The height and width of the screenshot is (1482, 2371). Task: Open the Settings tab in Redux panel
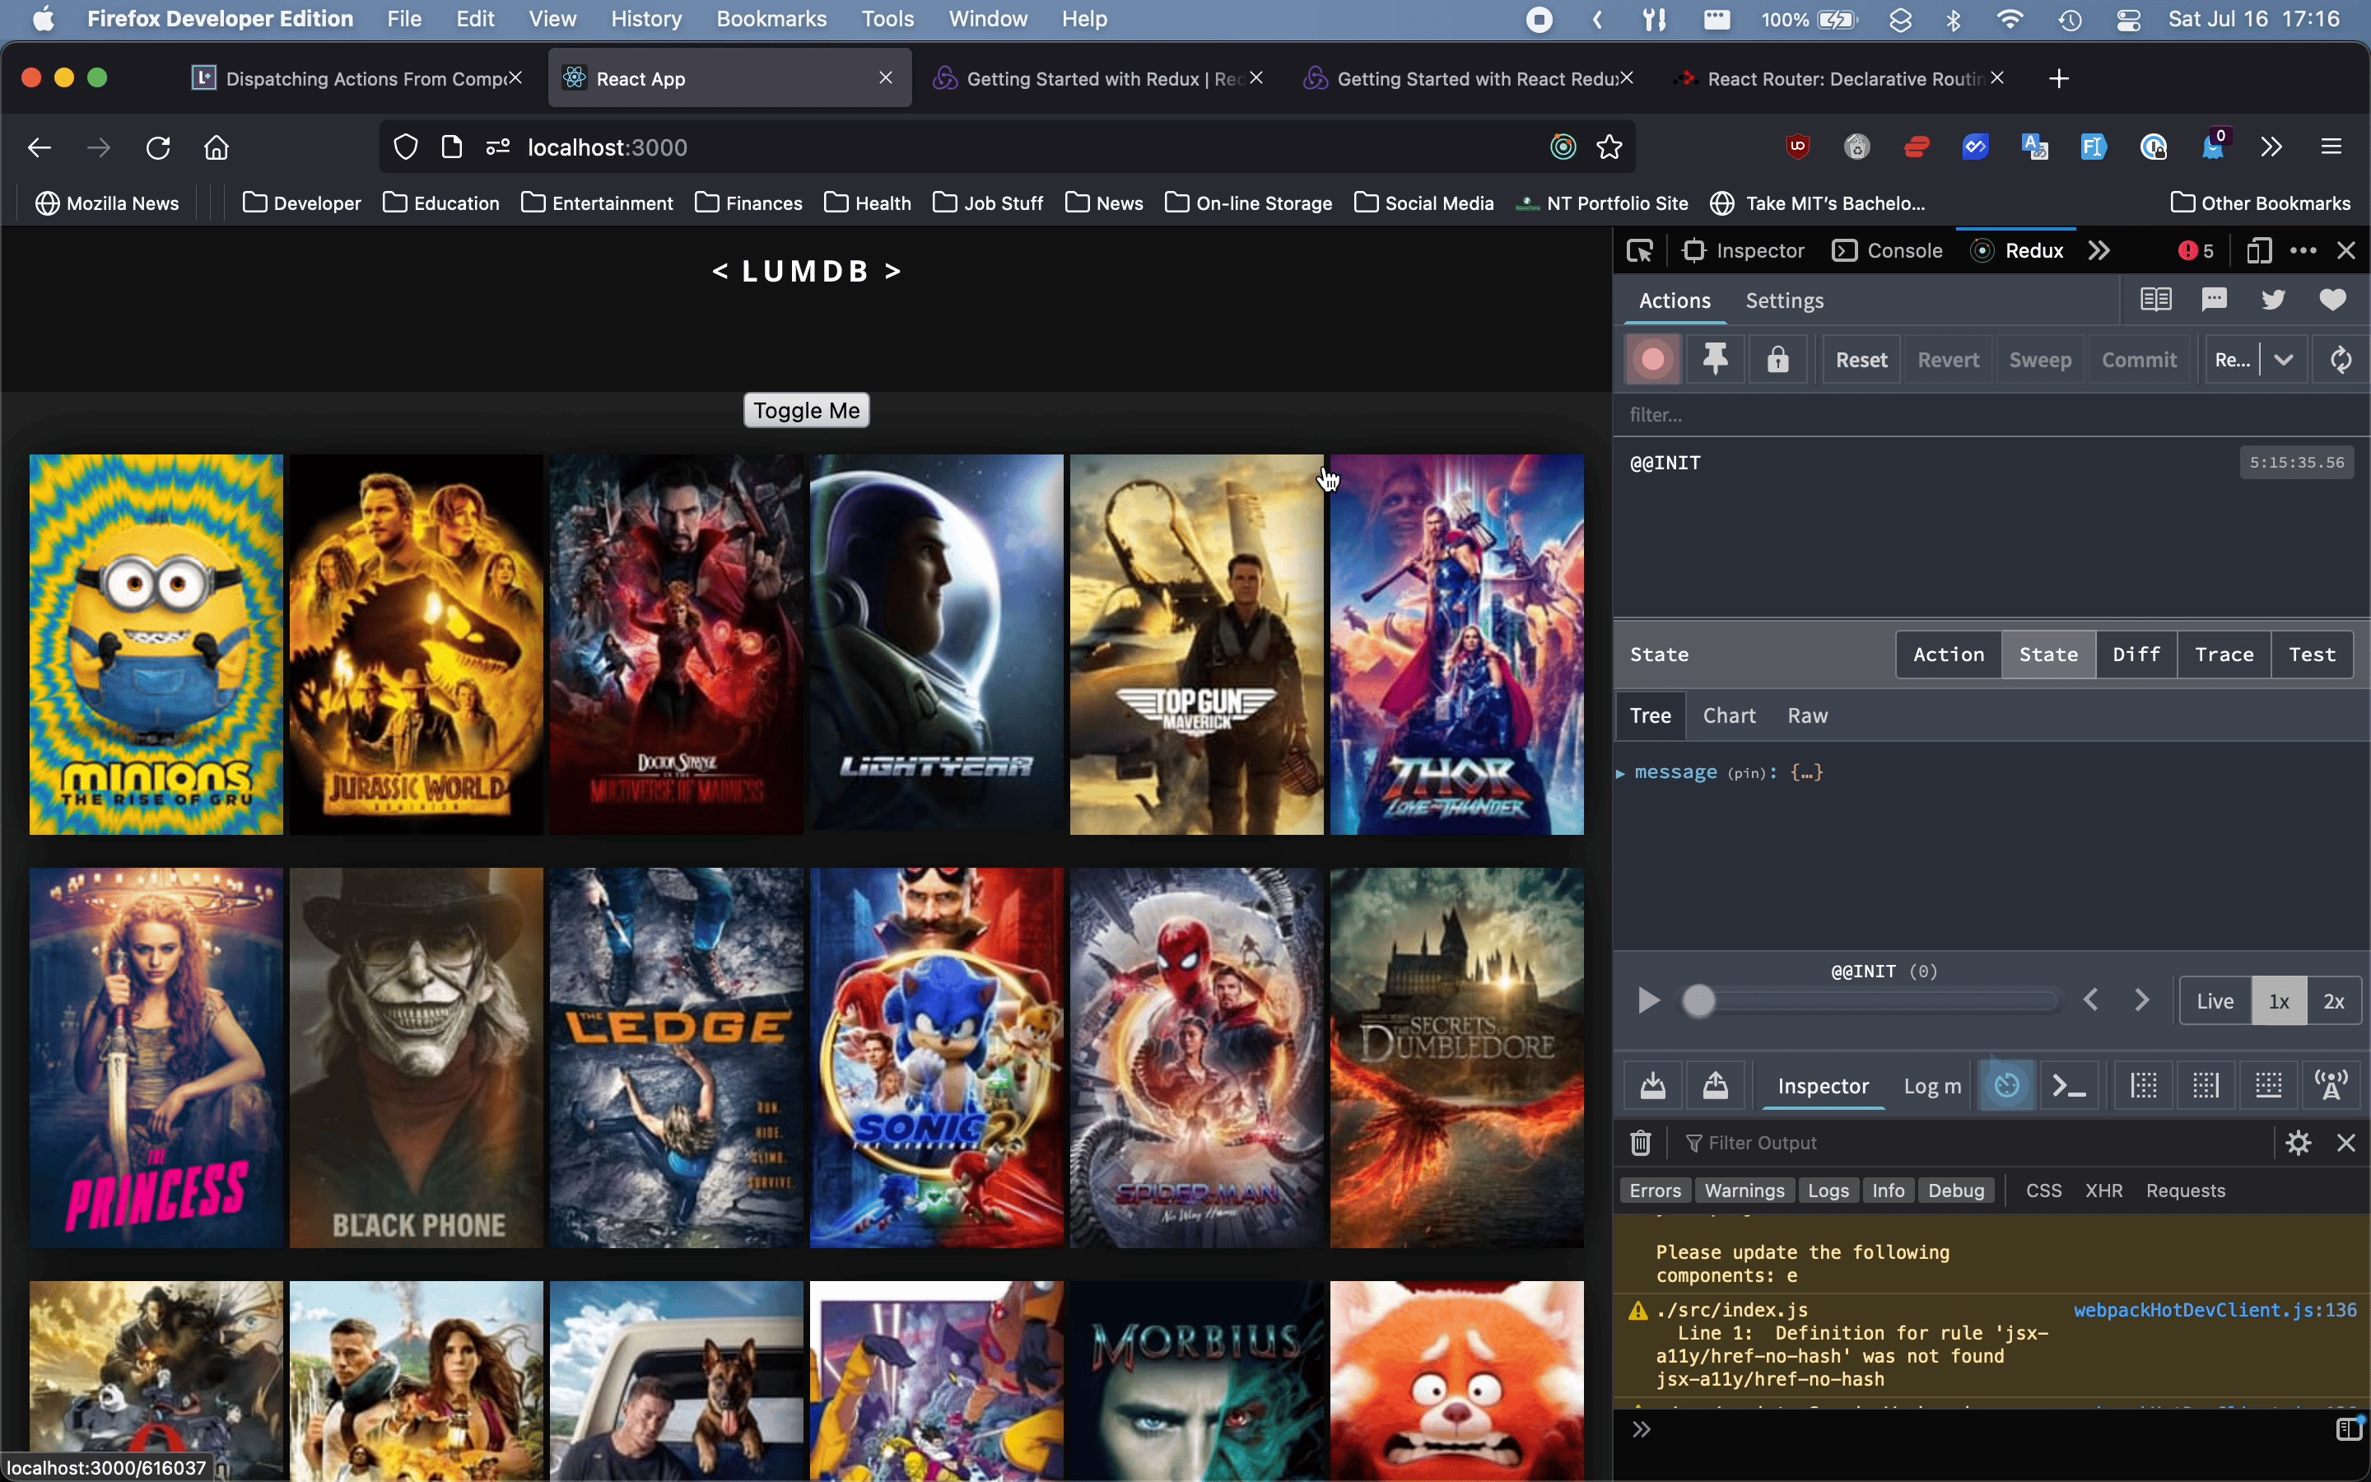(1784, 301)
